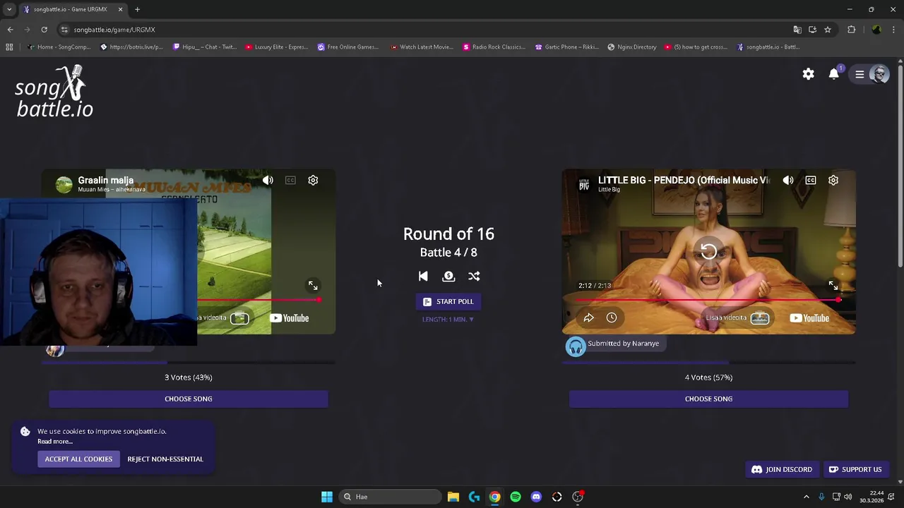Click the 3 Votes (43%) text
The height and width of the screenshot is (508, 904).
click(189, 377)
